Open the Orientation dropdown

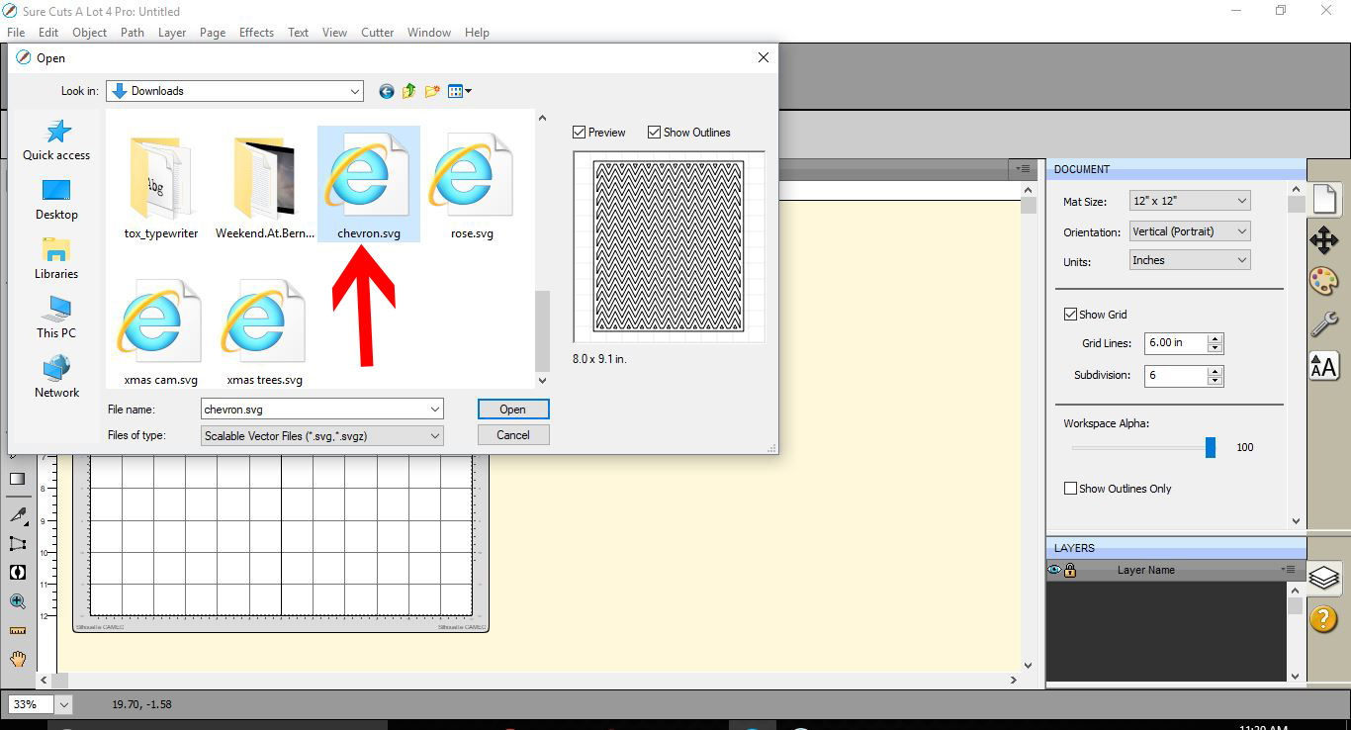pyautogui.click(x=1190, y=231)
